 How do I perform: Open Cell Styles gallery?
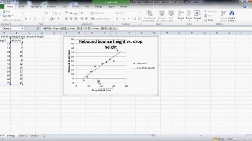[170, 16]
